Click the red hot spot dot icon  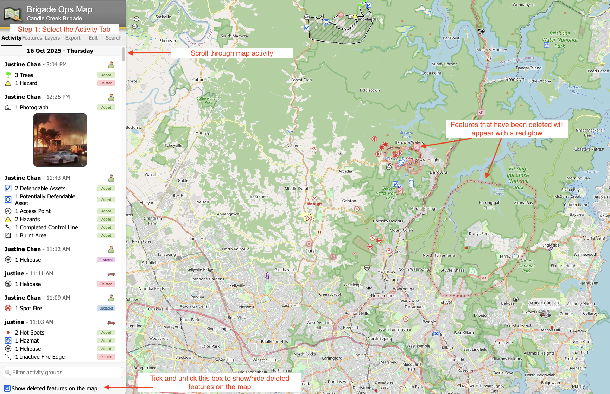coord(8,332)
